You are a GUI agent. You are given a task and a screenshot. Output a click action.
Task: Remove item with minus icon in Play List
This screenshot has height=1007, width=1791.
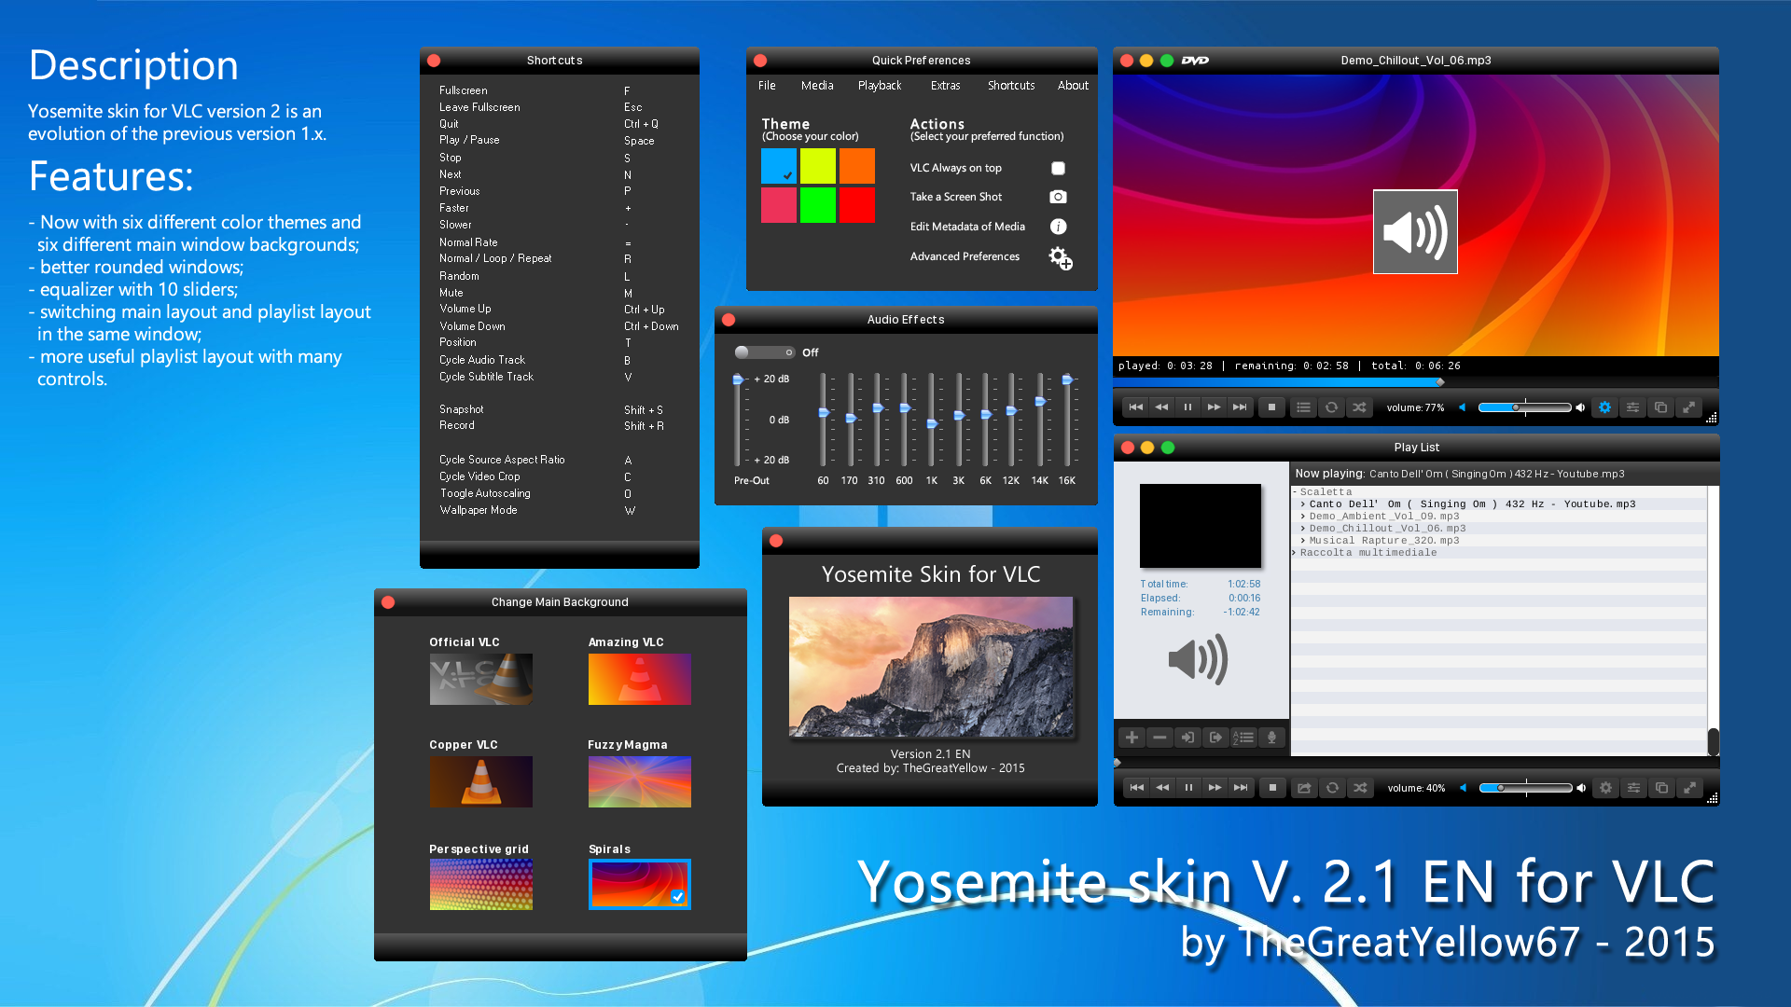coord(1159,738)
